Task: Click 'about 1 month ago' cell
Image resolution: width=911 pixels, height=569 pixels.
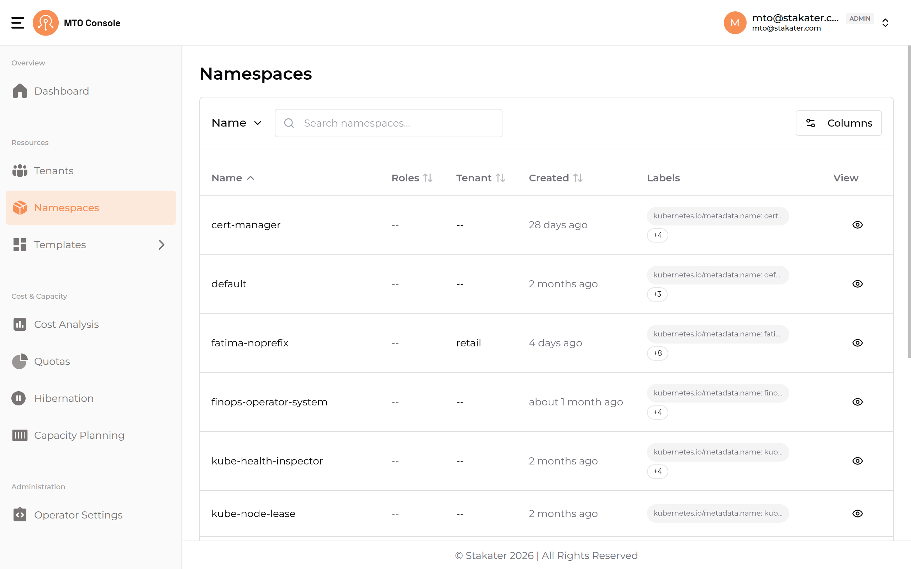Action: coord(575,402)
